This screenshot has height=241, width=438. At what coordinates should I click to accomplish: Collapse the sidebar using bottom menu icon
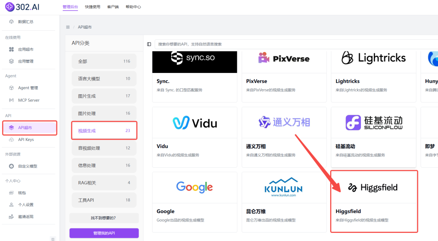point(53,239)
